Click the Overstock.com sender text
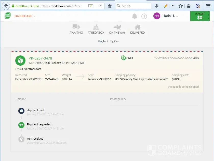214x161 pixels. pyautogui.click(x=32, y=69)
